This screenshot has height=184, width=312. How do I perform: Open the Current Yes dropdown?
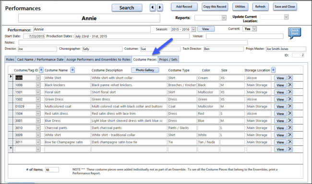[x=254, y=29]
